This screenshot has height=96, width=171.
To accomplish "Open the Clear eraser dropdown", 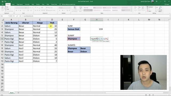I will tap(149, 11).
